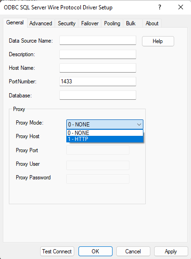191x259 pixels.
Task: Click the Proxy Mode label
Action: 29,123
